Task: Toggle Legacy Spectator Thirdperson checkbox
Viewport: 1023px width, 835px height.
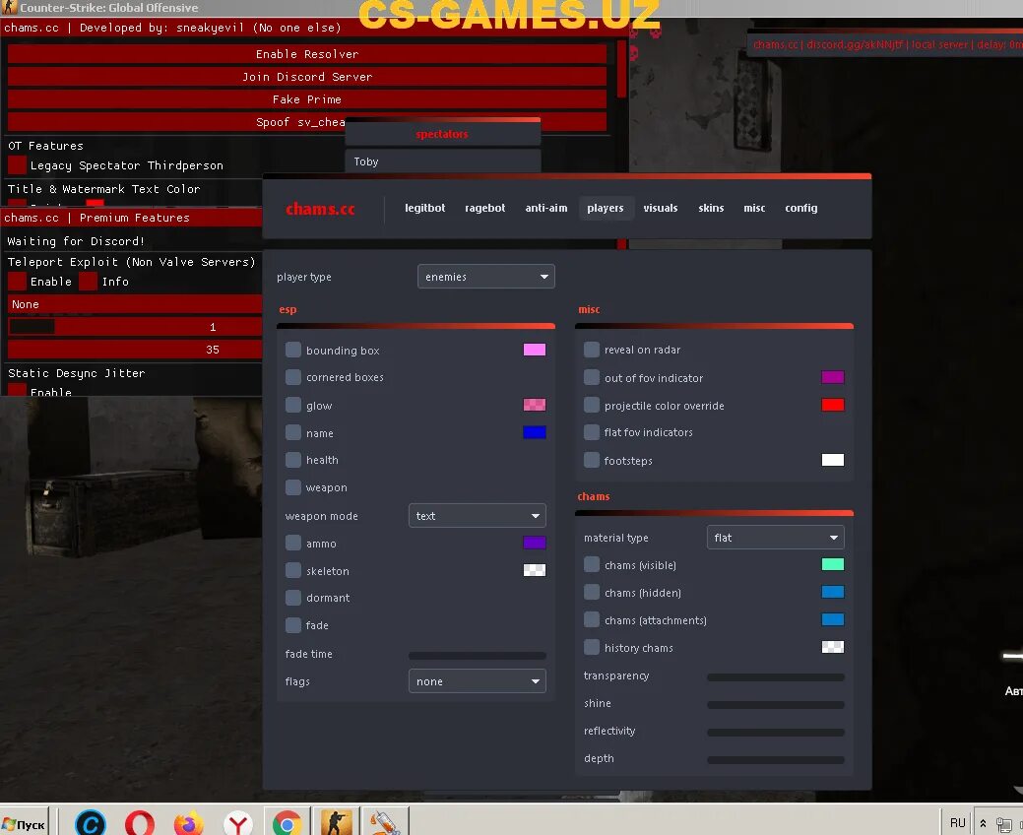Action: pyautogui.click(x=18, y=165)
